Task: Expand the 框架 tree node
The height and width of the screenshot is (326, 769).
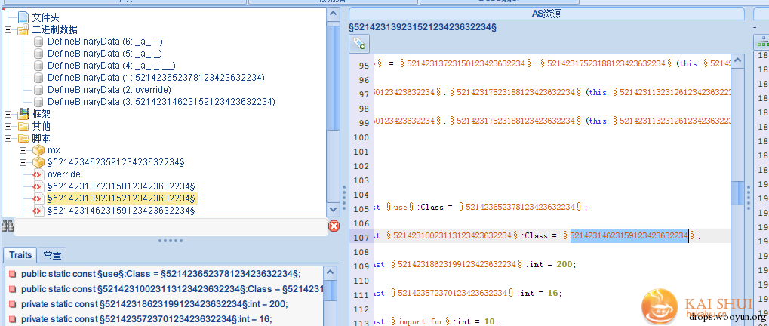Action: click(8, 114)
